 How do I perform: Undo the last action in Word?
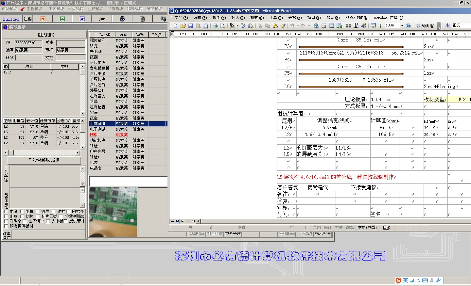click(292, 26)
